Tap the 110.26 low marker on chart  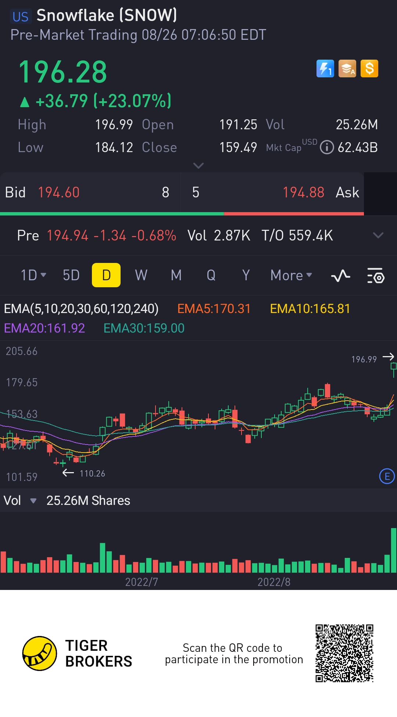(x=92, y=473)
